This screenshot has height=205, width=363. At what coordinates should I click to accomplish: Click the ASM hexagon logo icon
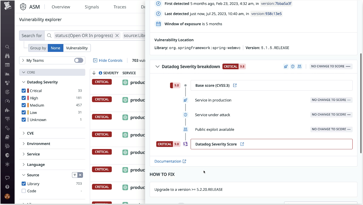point(23,7)
